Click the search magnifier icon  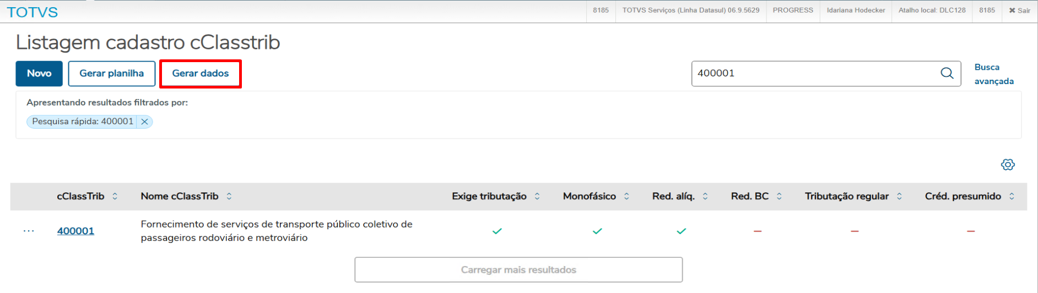(x=947, y=73)
